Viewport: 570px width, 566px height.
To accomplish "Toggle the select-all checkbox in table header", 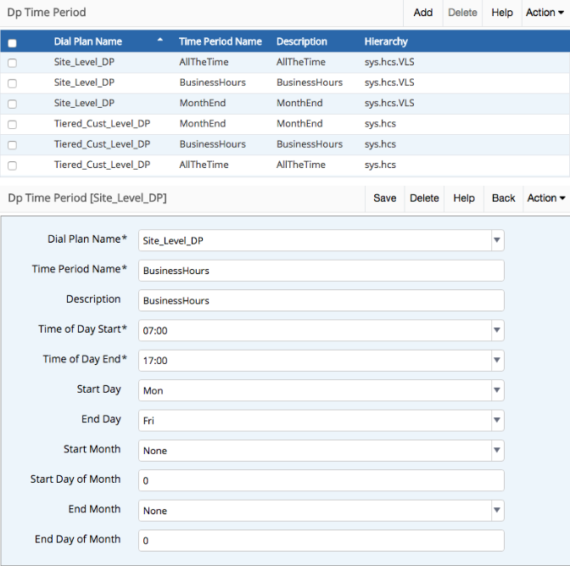I will click(x=12, y=42).
